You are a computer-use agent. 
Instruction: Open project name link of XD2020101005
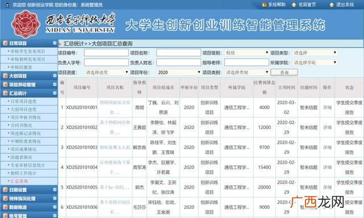[x=115, y=187]
